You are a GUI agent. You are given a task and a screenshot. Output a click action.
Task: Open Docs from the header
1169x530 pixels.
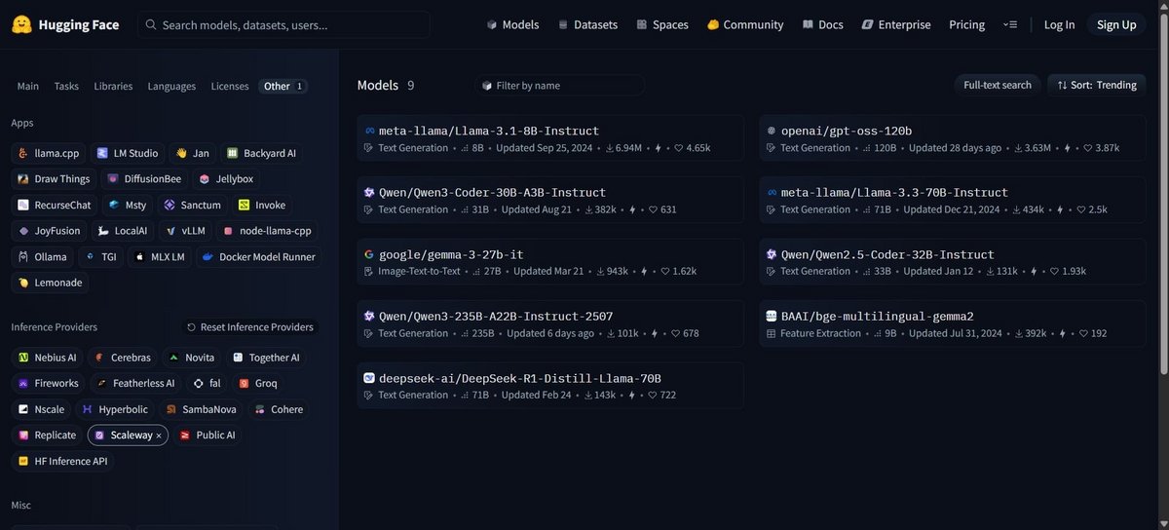[x=823, y=24]
